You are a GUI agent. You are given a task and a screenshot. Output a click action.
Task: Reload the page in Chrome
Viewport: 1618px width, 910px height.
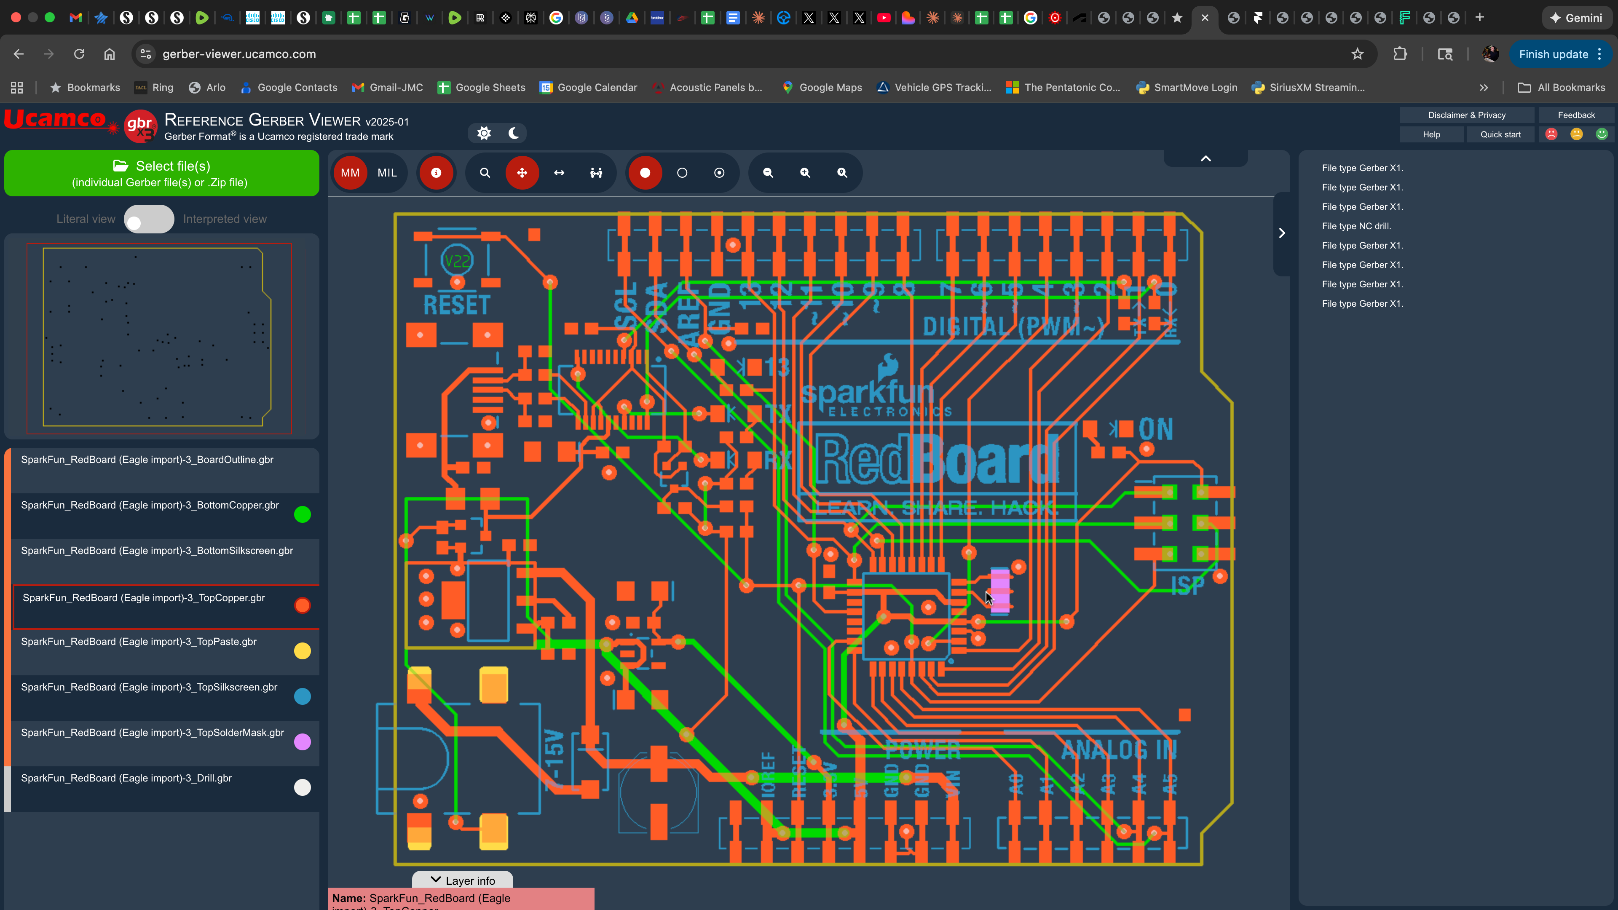pos(79,54)
